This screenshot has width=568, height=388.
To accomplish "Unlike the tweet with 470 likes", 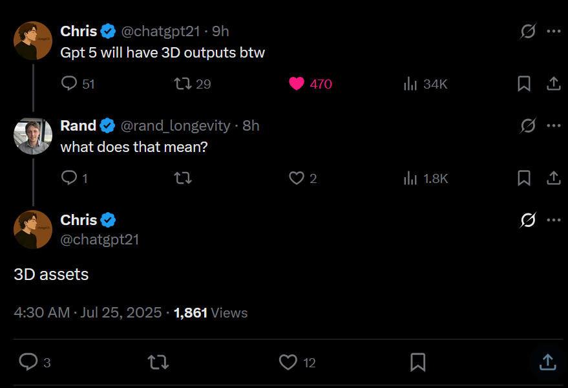I will click(297, 83).
